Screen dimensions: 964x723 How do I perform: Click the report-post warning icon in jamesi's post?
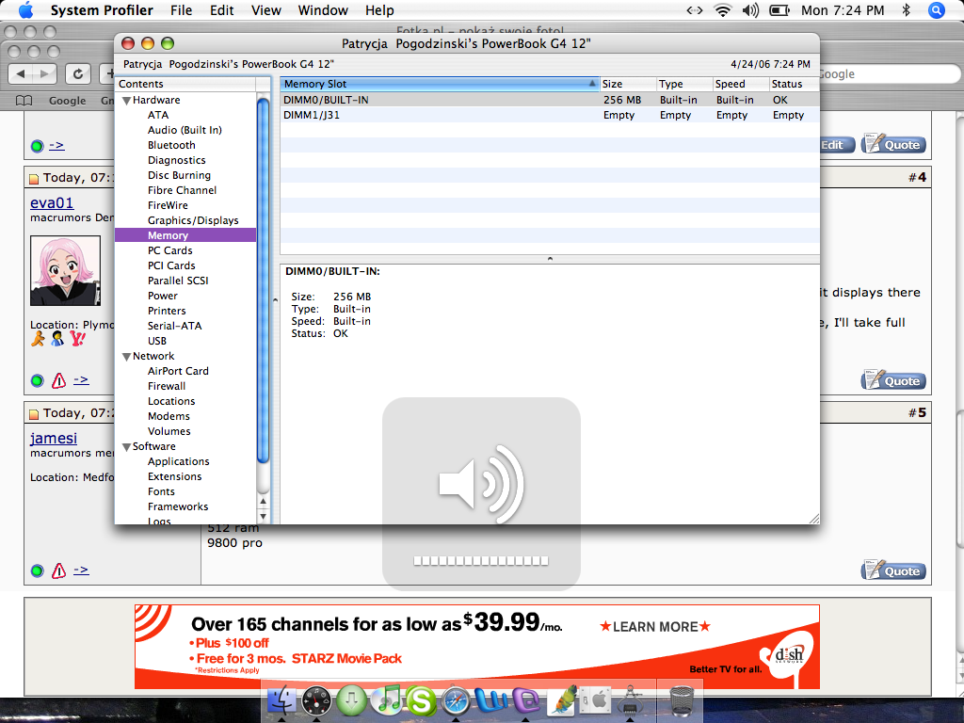tap(58, 570)
